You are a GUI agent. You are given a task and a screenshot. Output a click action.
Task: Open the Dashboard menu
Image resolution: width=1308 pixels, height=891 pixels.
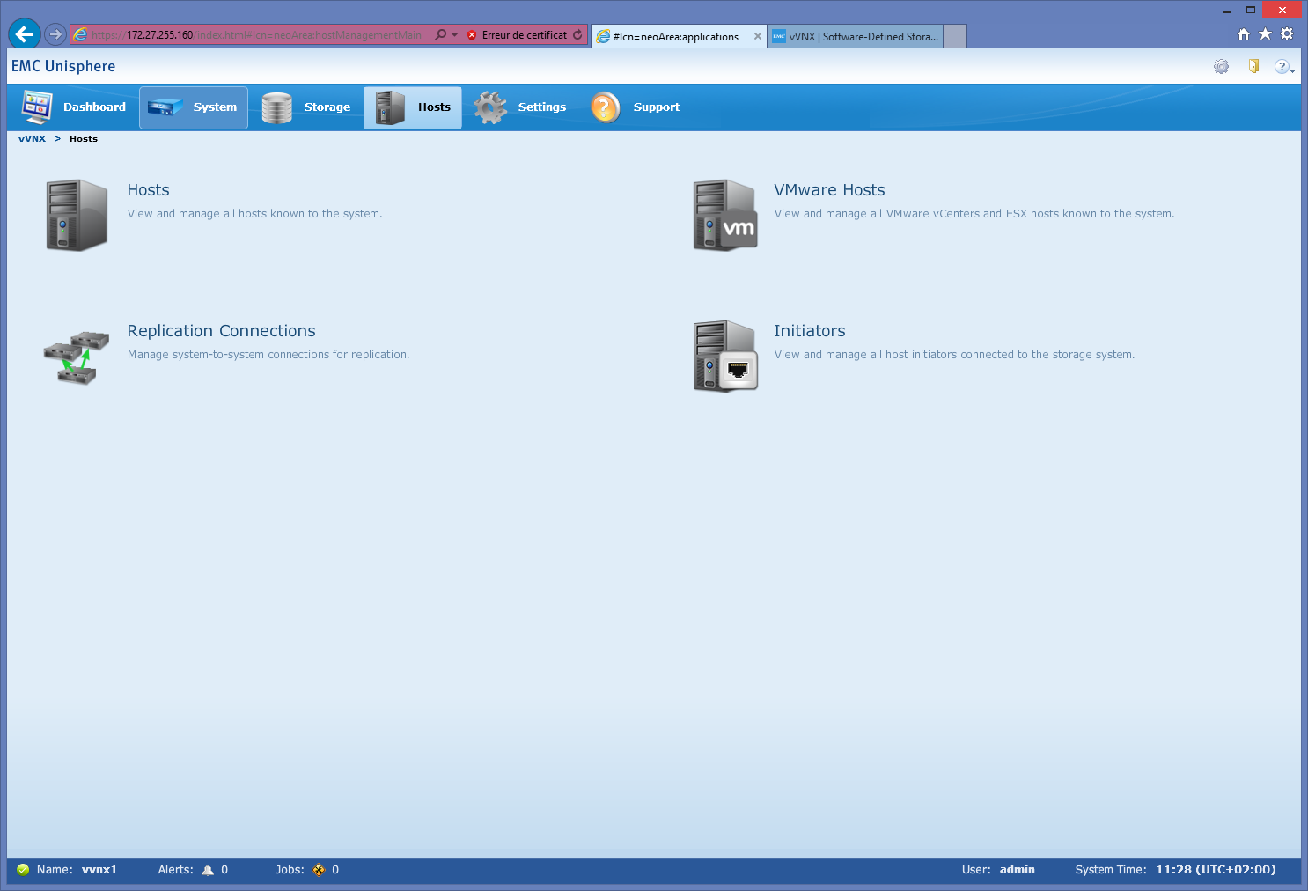[x=75, y=107]
